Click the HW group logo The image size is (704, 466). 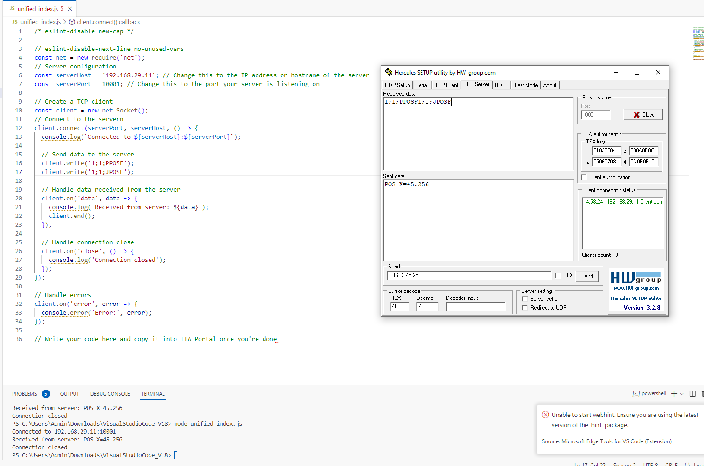636,278
